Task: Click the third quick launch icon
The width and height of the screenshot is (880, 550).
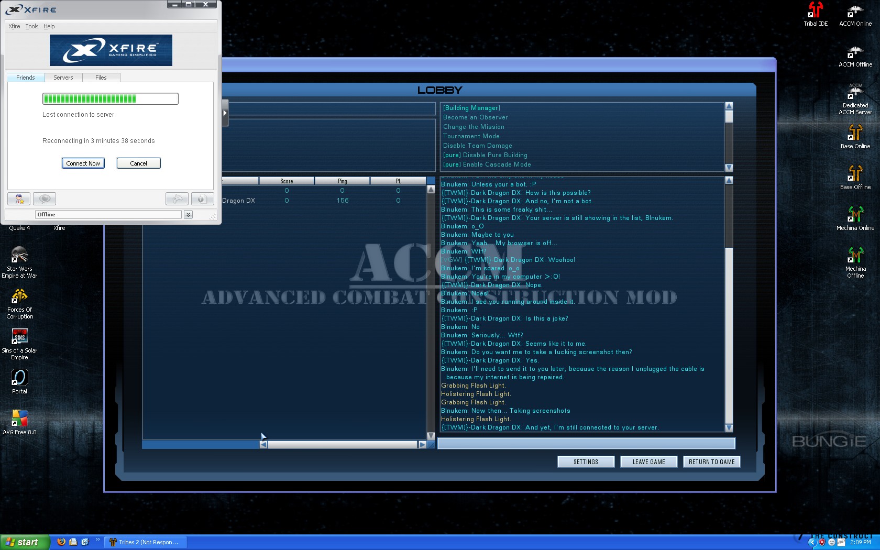Action: (85, 542)
